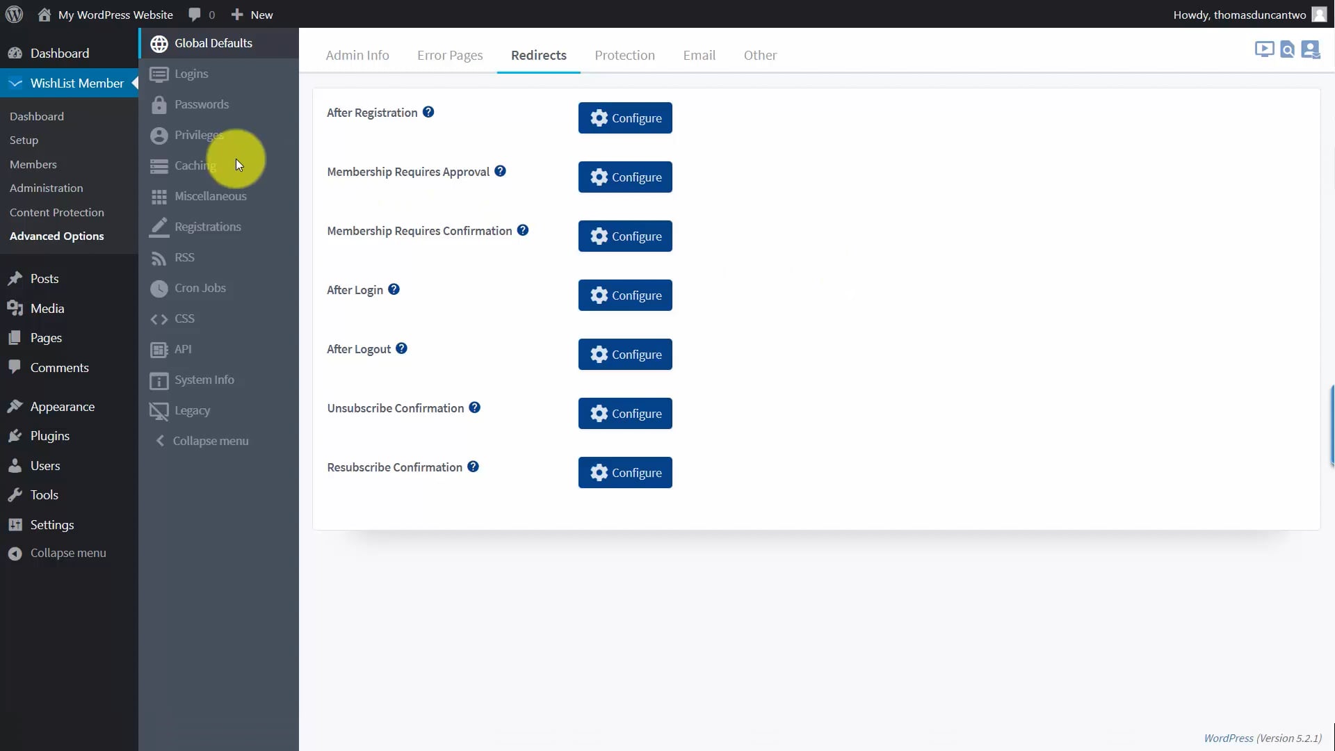
Task: Click the Caching icon in plugin menu
Action: [159, 165]
